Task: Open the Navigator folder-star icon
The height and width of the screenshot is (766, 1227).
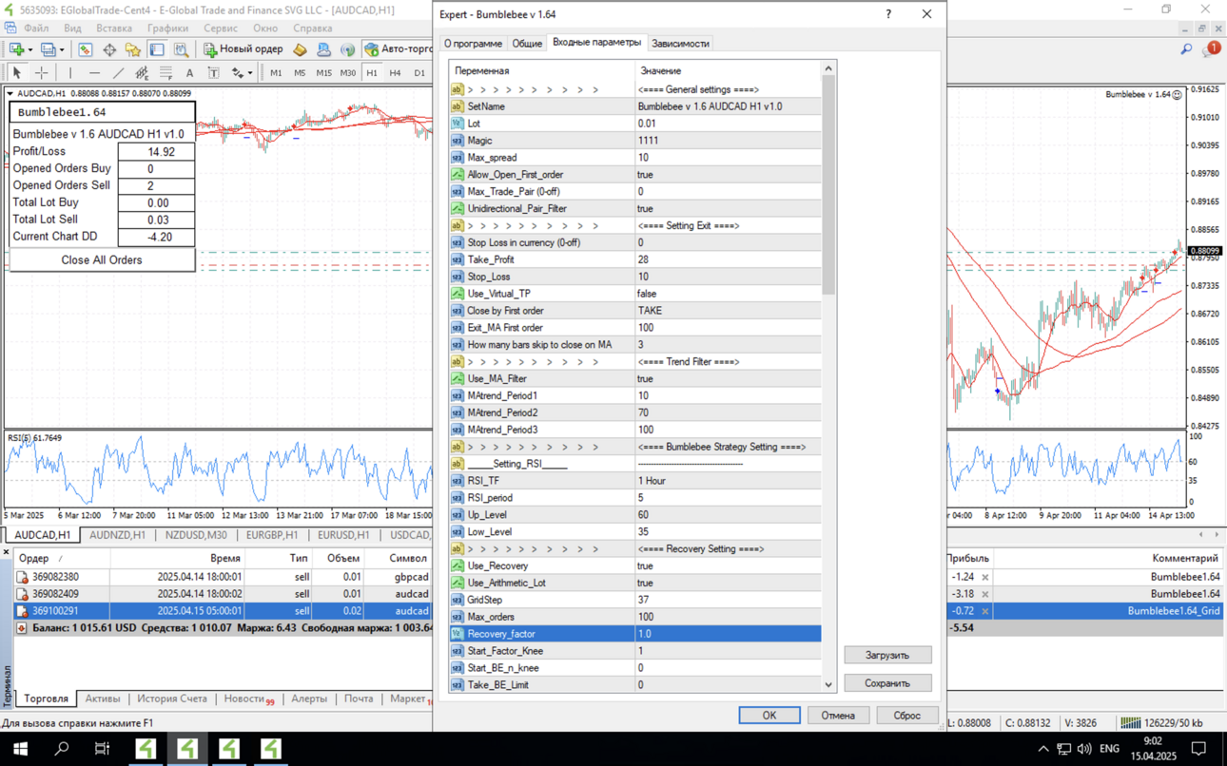Action: coord(133,49)
